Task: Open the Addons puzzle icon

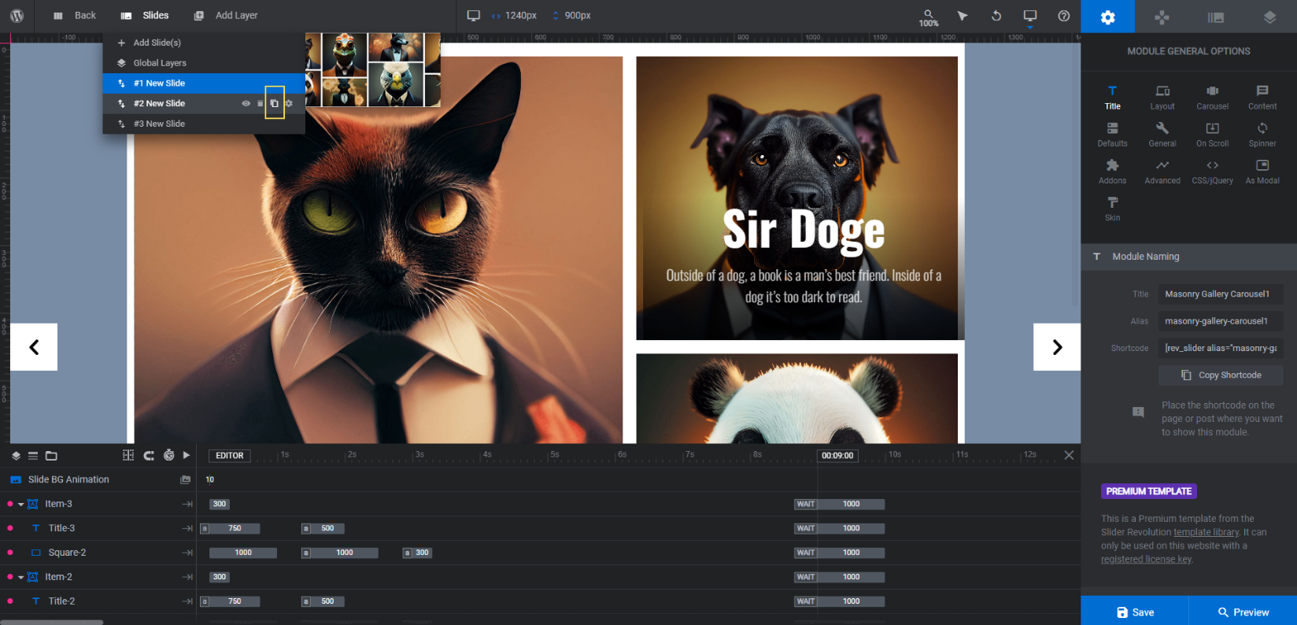Action: pyautogui.click(x=1112, y=172)
